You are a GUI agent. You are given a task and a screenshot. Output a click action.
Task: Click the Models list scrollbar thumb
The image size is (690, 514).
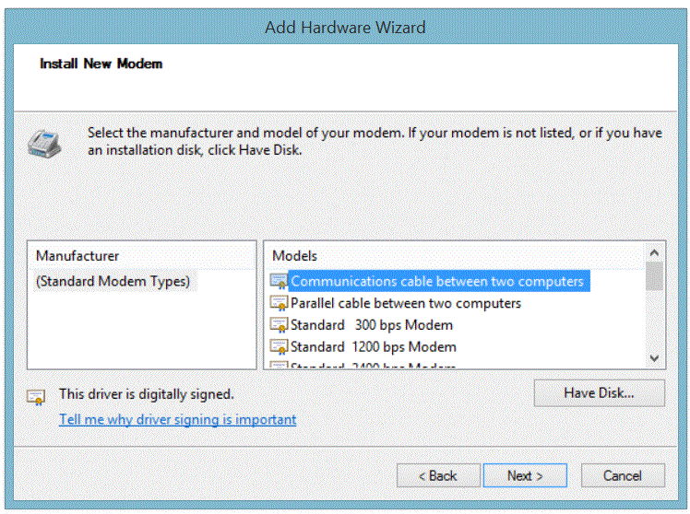pos(654,275)
